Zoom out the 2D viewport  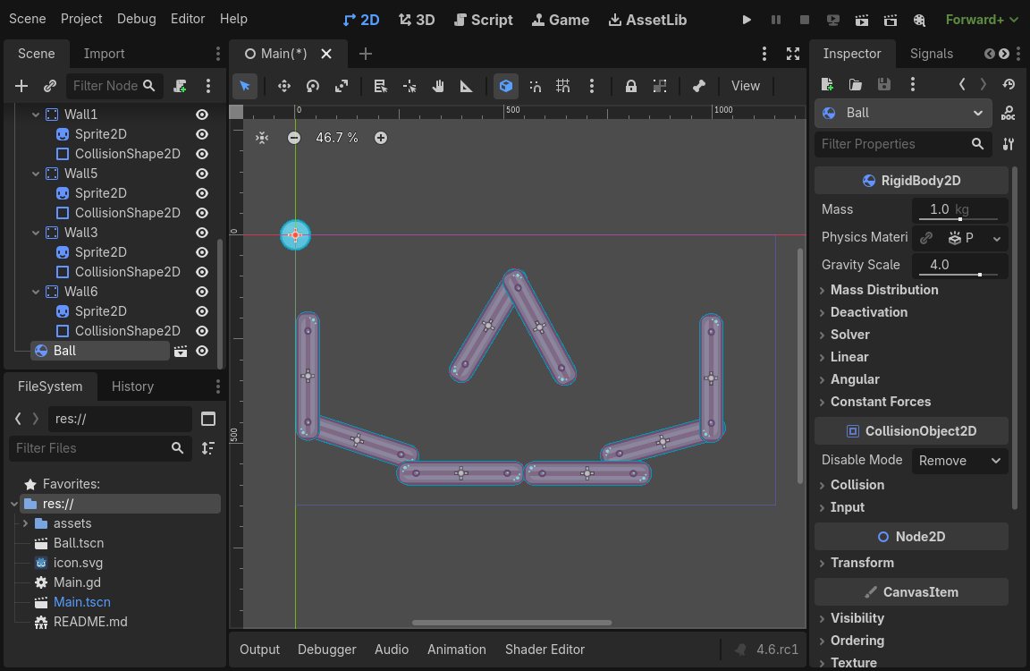click(x=294, y=138)
